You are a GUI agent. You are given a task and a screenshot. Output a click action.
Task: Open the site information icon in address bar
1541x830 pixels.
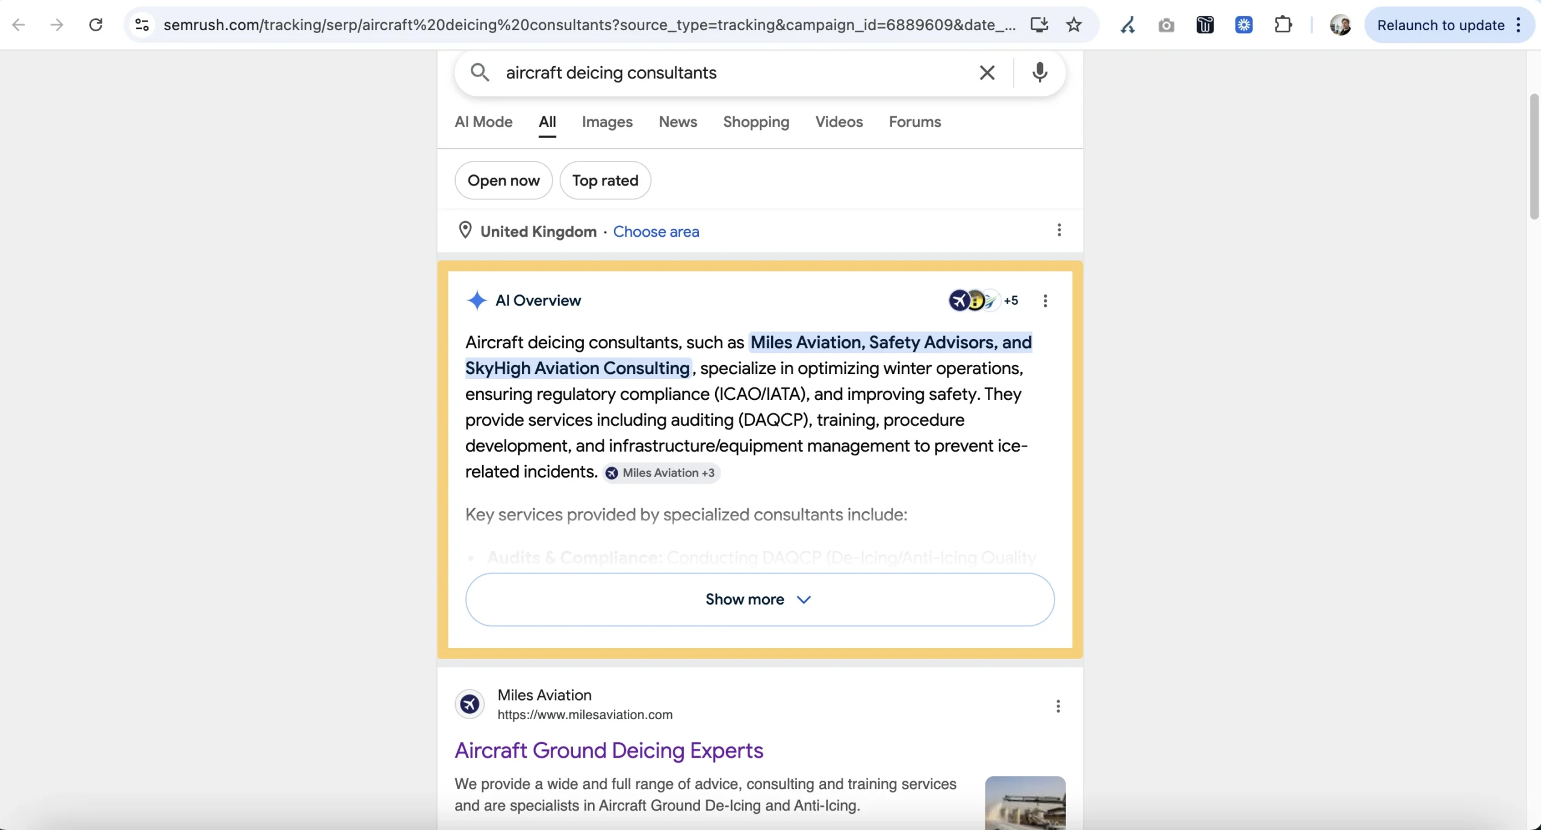coord(142,25)
